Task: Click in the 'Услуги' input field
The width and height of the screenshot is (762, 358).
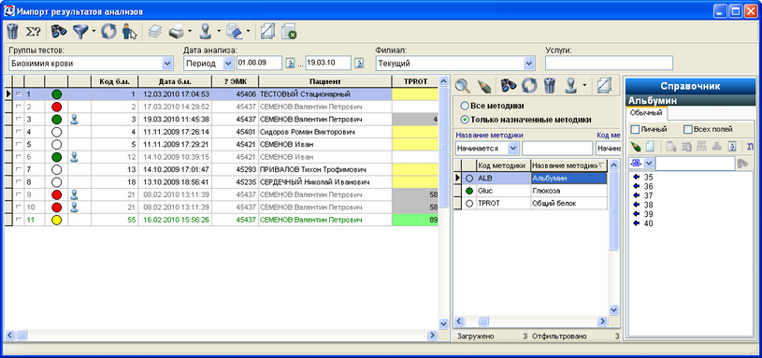Action: [x=609, y=64]
